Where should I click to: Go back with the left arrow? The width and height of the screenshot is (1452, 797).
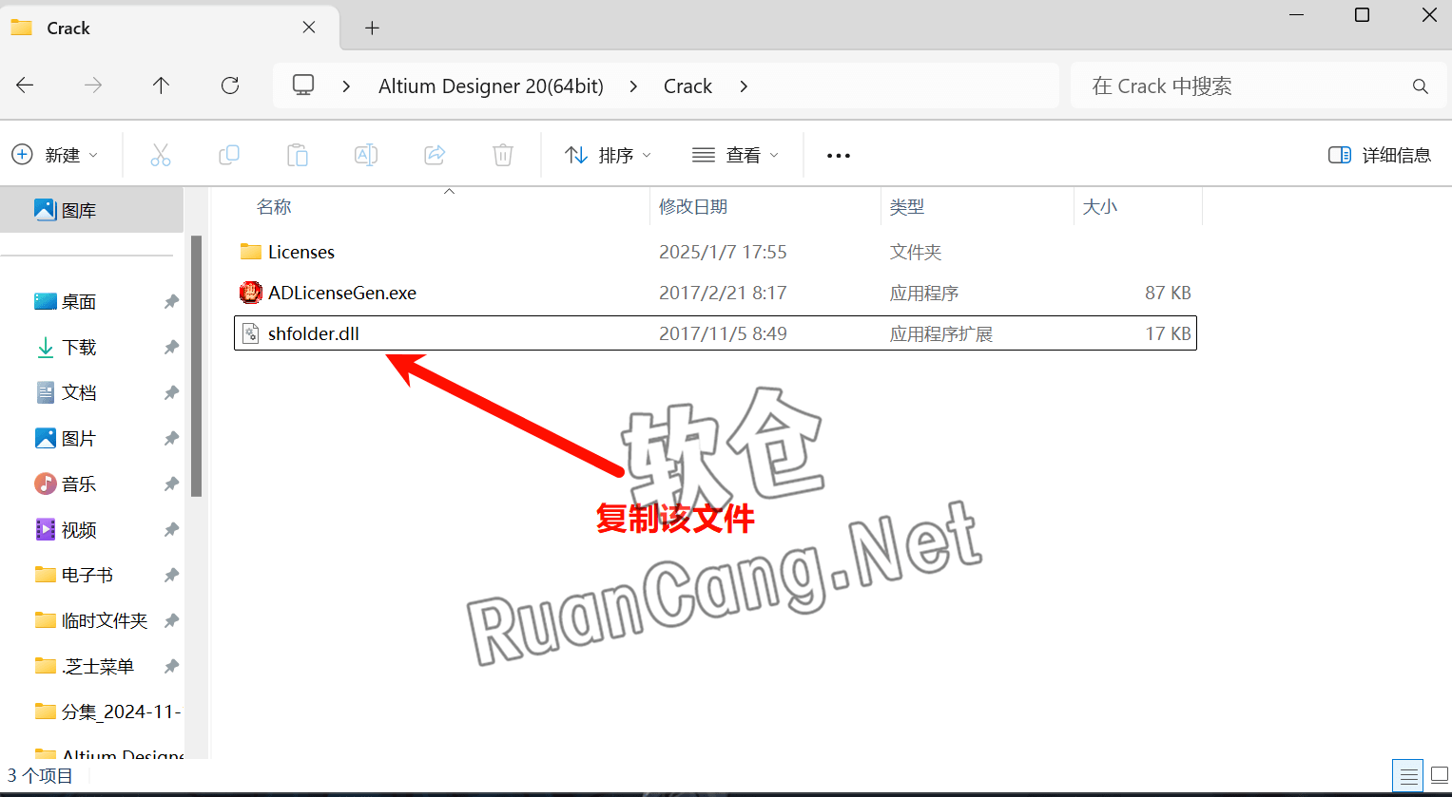(25, 85)
